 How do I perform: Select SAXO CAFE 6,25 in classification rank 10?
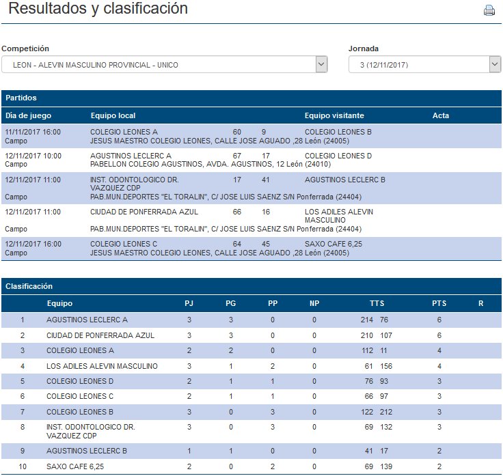click(x=75, y=466)
